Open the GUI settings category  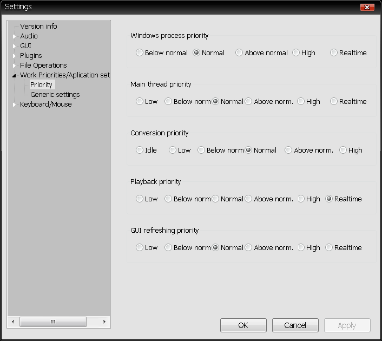coord(25,46)
